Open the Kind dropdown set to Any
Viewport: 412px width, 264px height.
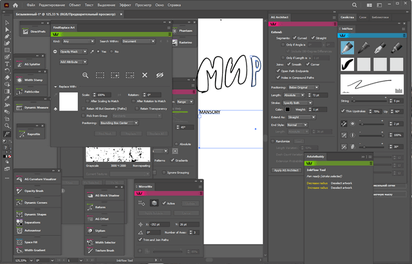pyautogui.click(x=77, y=40)
